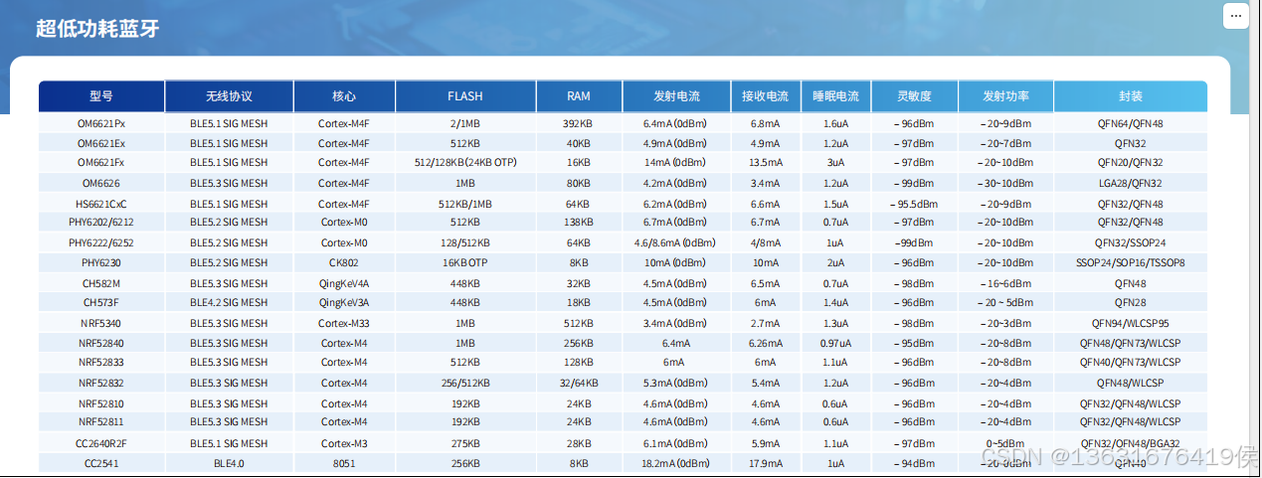Select the 核心 column header
Viewport: 1262px width, 478px height.
344,96
